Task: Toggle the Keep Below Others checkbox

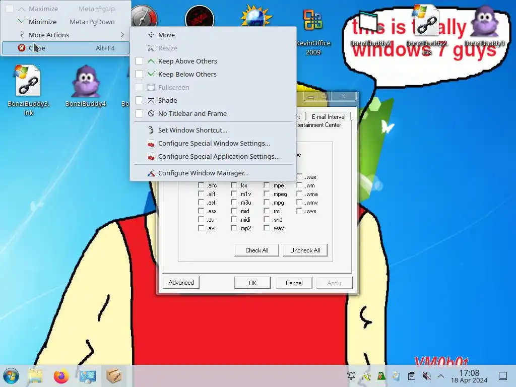Action: pos(139,75)
